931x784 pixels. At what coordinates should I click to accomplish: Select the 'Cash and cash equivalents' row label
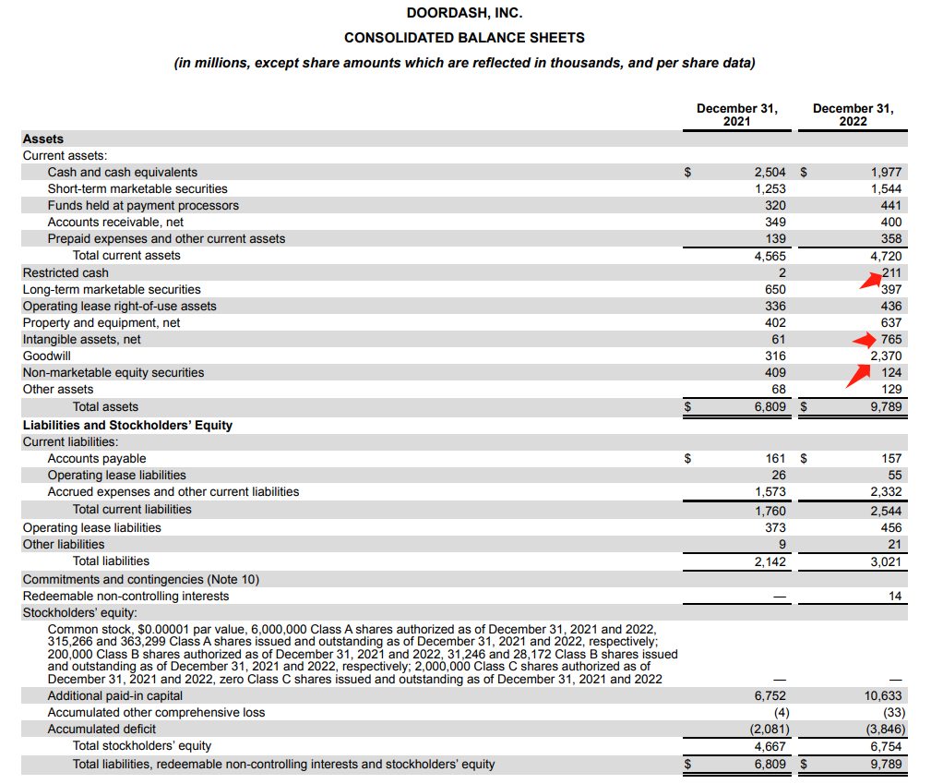click(123, 173)
